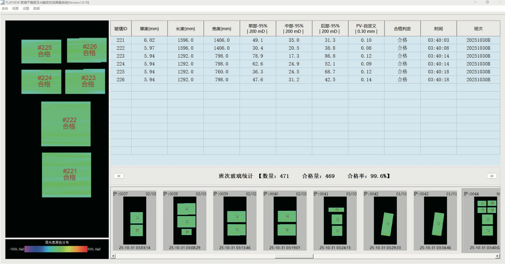
Task: Select furnace 0042 thumbnail
Action: tap(385, 221)
